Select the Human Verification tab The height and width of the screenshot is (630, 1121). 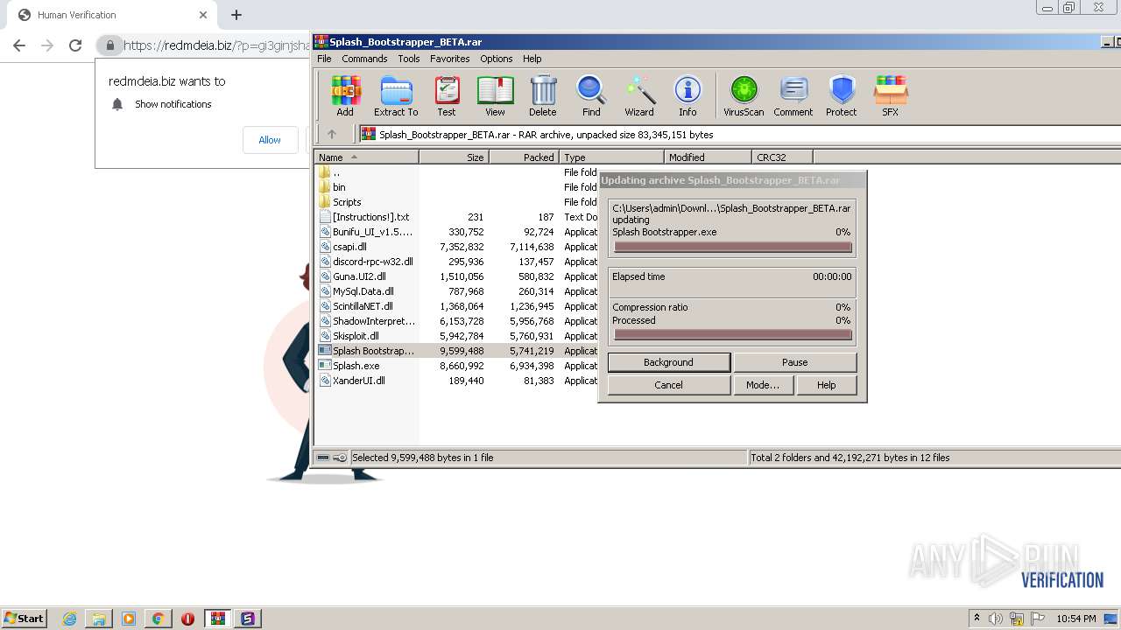coord(111,15)
